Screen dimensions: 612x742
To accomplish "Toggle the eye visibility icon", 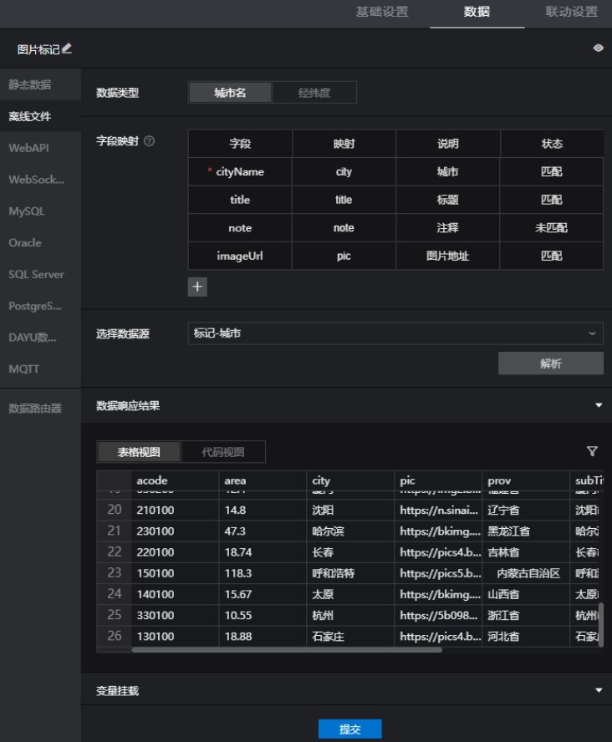I will (x=598, y=48).
